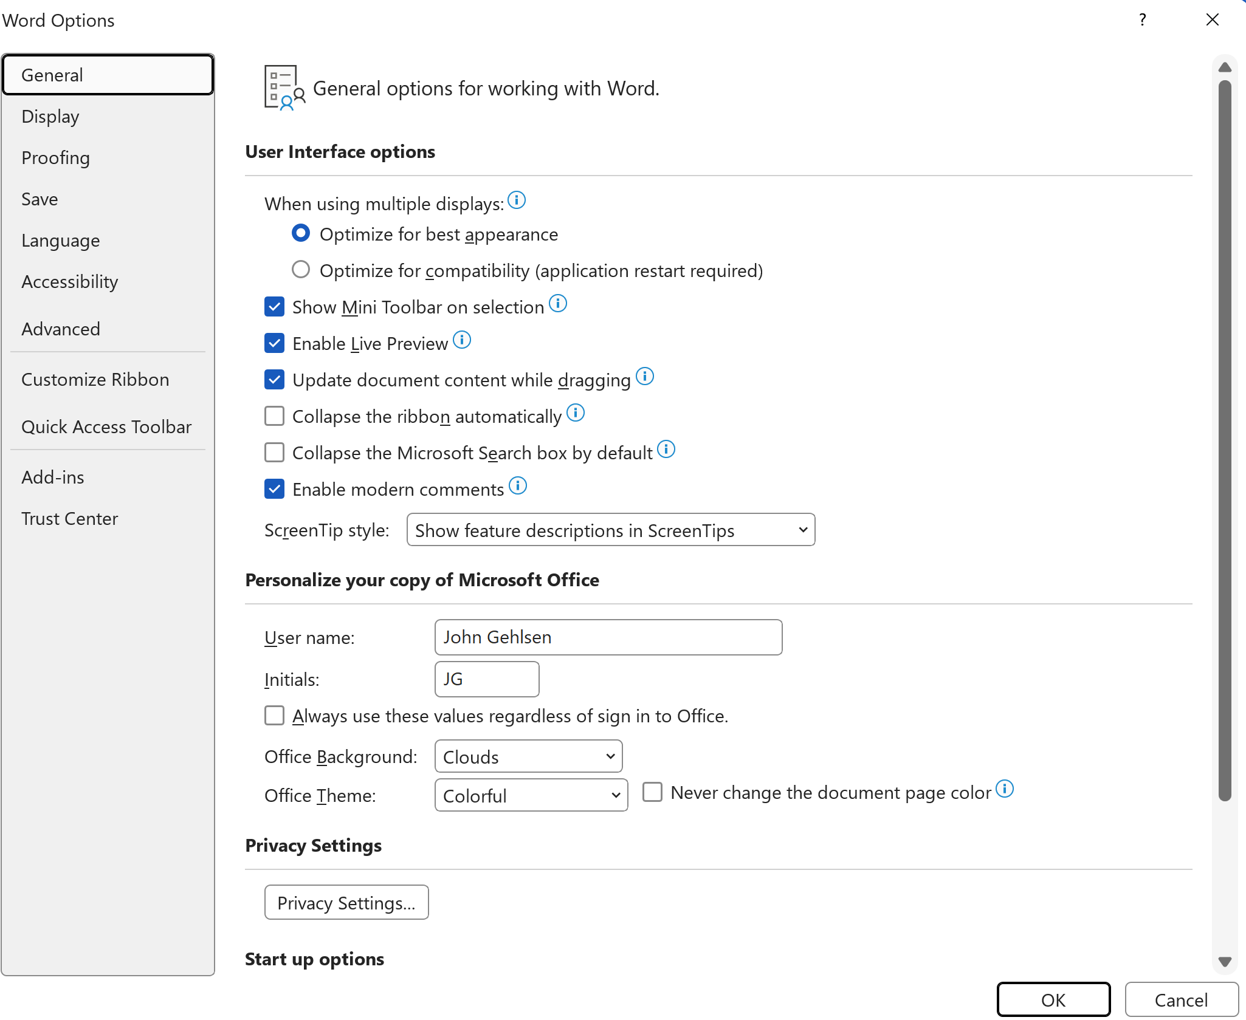Click info icon for collapse ribbon automatically
The width and height of the screenshot is (1246, 1020).
575,412
